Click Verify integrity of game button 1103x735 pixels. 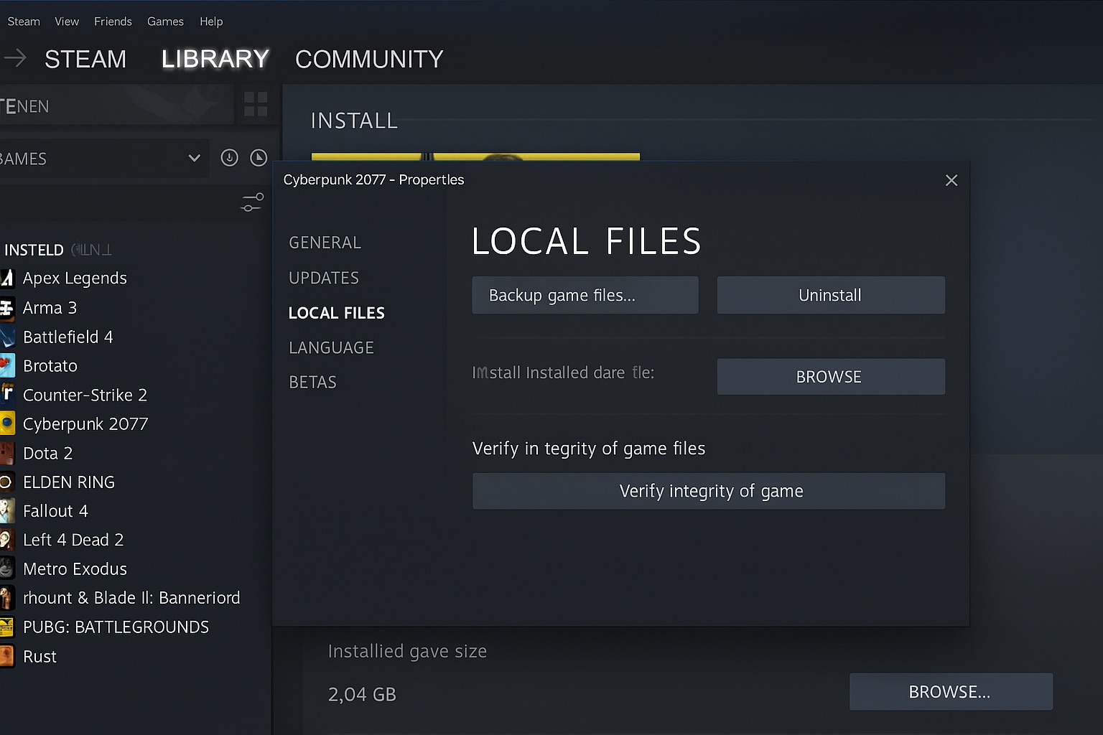click(x=709, y=491)
